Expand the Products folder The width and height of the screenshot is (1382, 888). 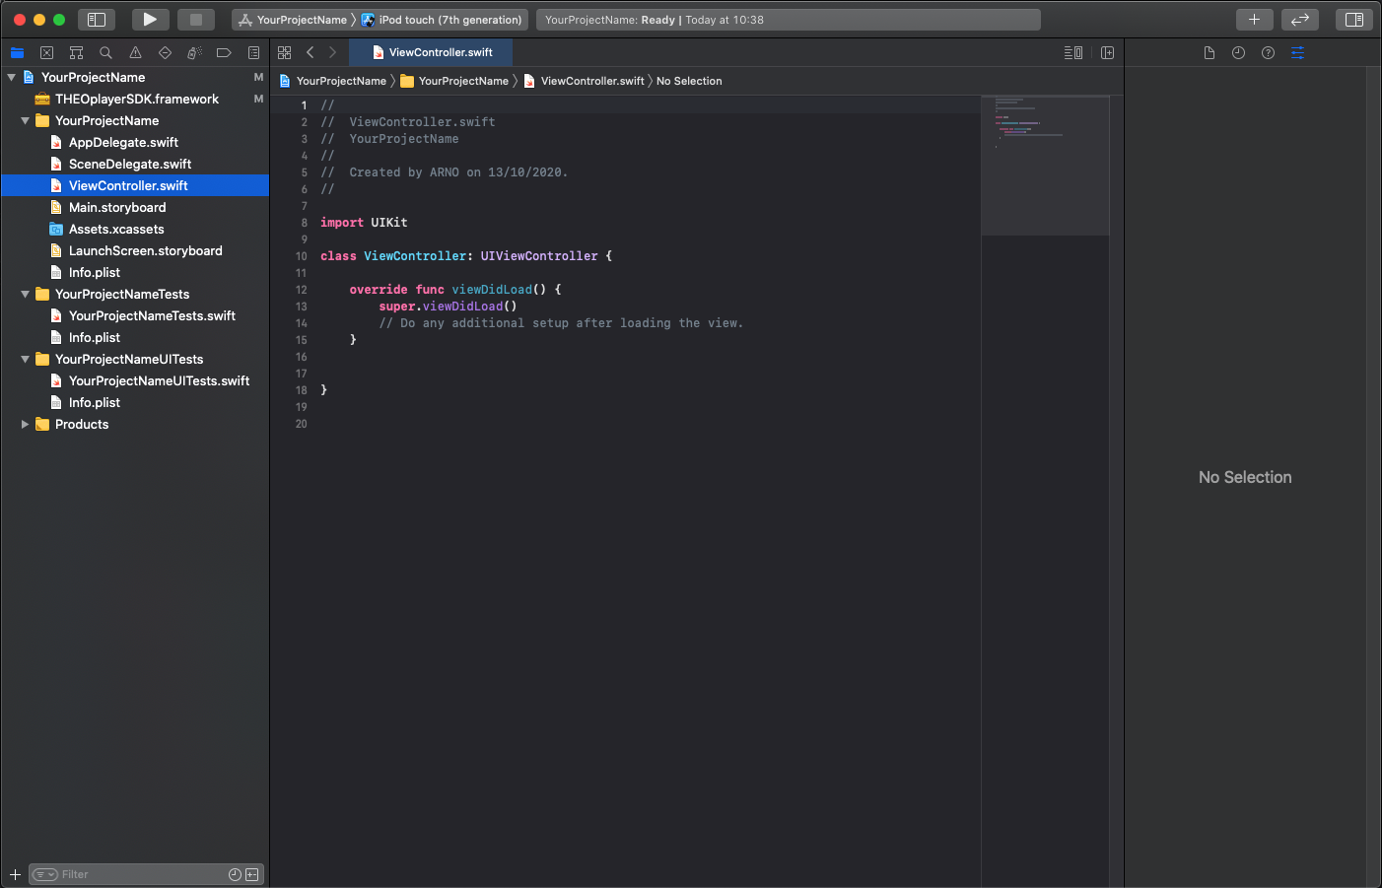click(x=26, y=425)
